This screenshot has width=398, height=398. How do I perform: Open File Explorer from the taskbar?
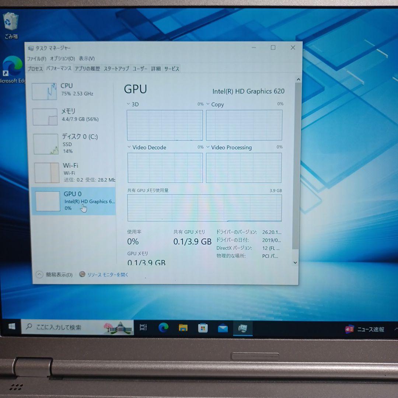(183, 327)
